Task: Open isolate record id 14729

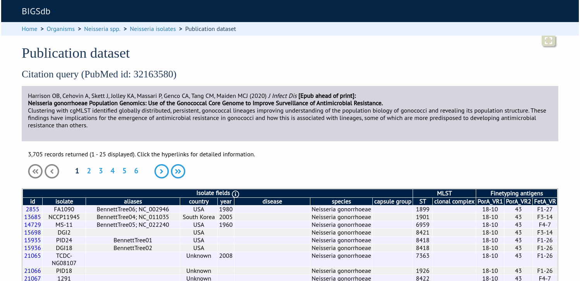Action: [33, 225]
